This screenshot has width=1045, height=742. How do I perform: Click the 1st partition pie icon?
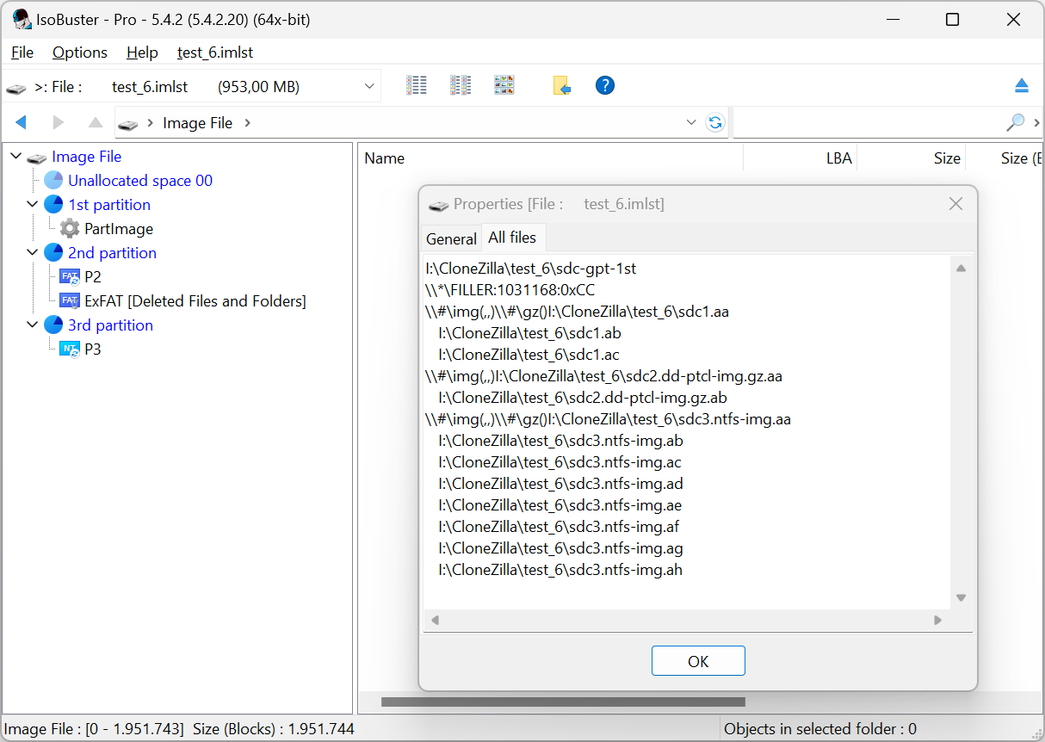(53, 205)
